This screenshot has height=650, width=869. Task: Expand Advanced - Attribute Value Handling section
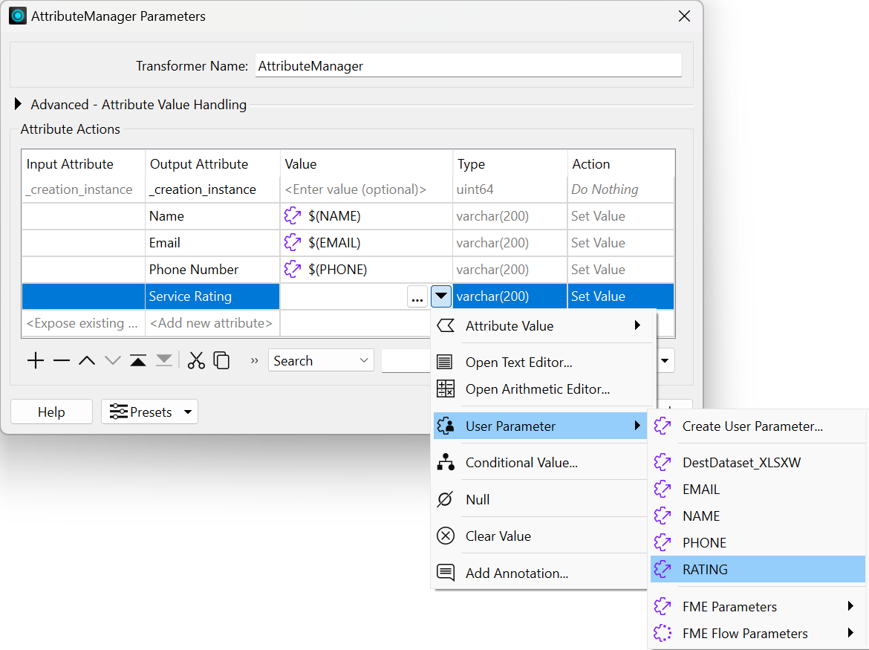tap(18, 103)
